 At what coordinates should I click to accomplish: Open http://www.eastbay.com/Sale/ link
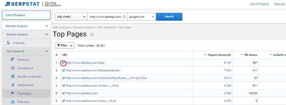85,63
